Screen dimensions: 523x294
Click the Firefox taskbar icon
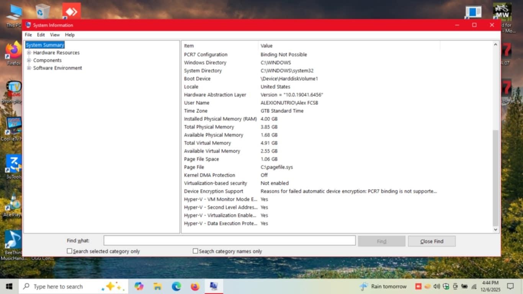pyautogui.click(x=195, y=286)
